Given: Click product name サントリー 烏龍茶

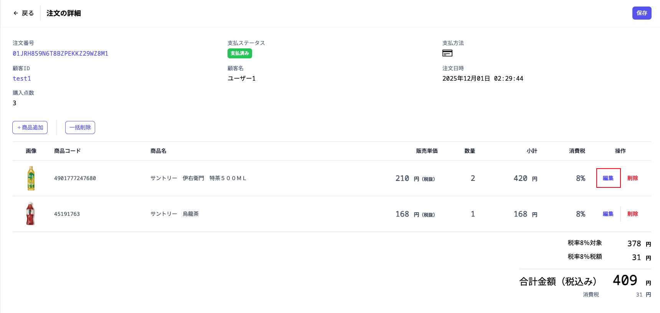Looking at the screenshot, I should coord(175,214).
